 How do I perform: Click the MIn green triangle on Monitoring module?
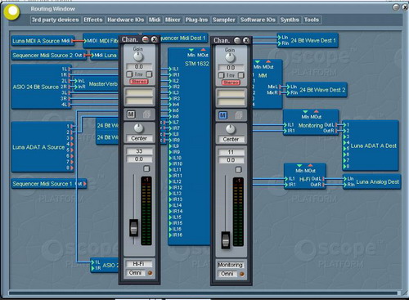tap(305, 112)
